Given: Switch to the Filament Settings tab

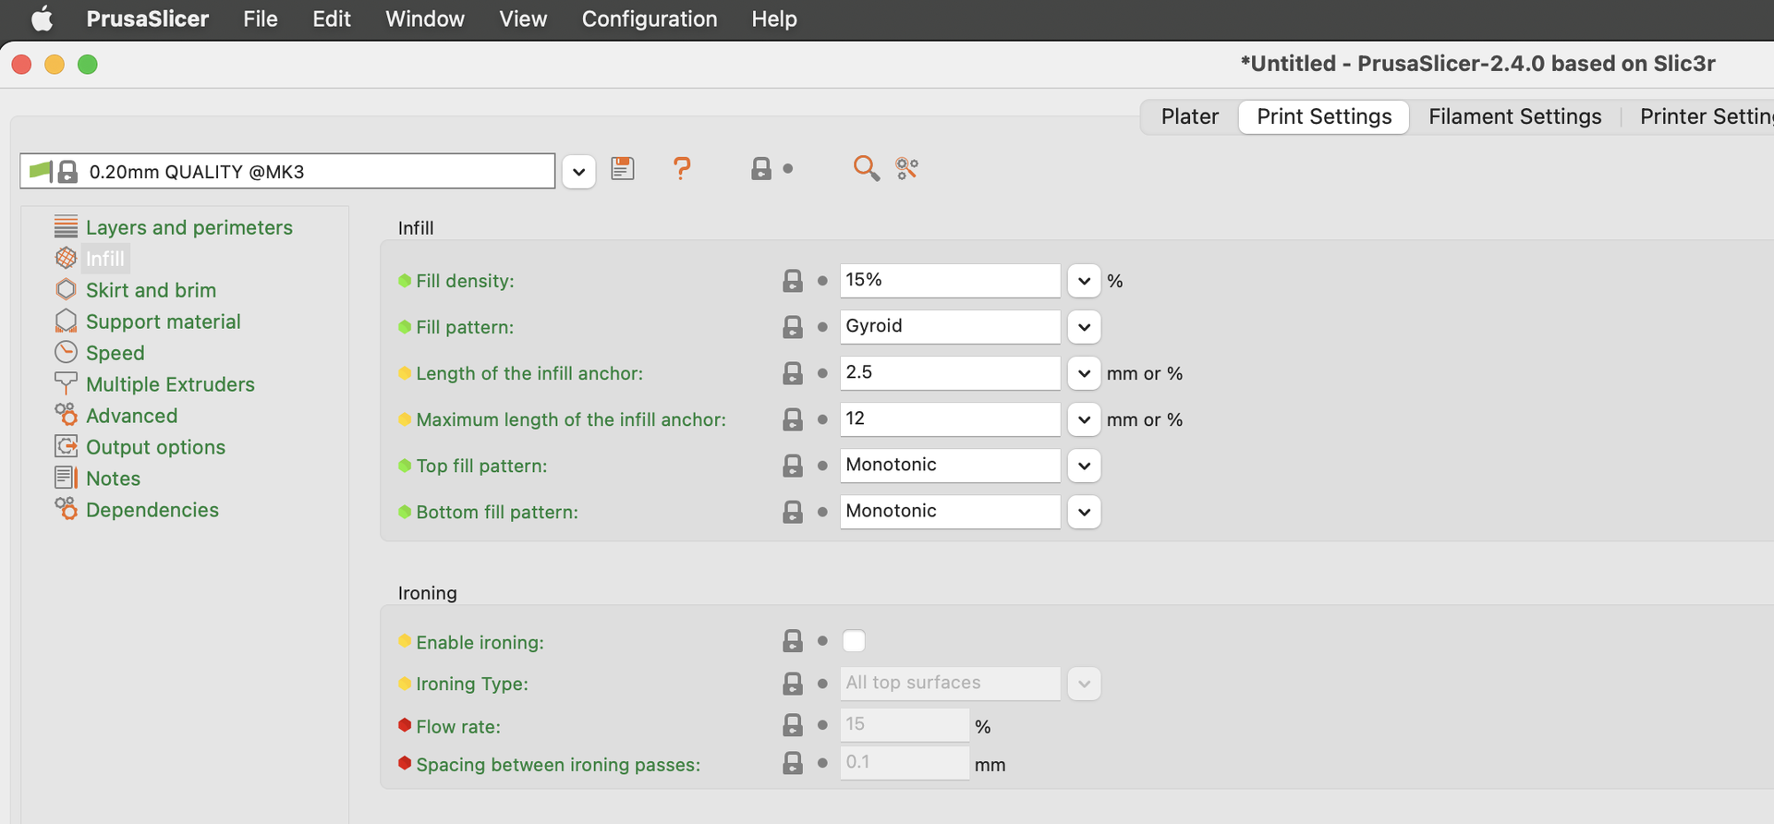Looking at the screenshot, I should click(x=1514, y=116).
